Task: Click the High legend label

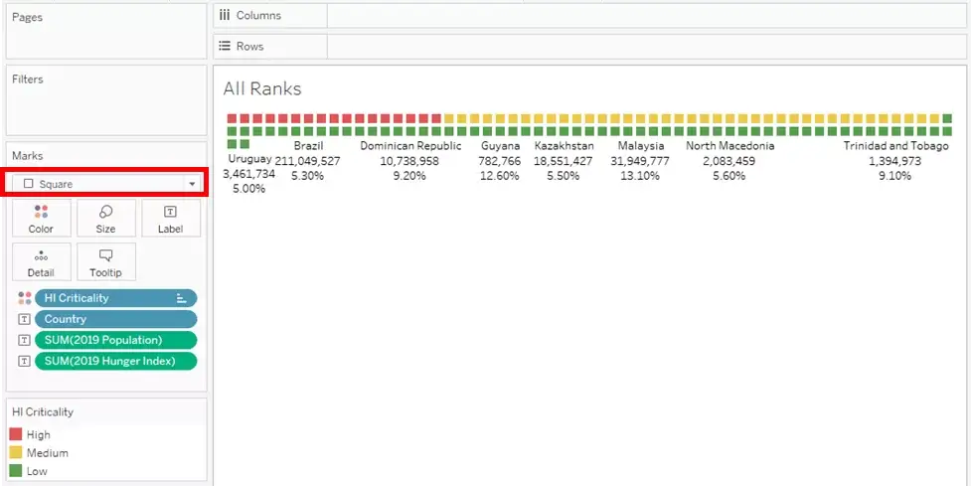Action: tap(39, 434)
